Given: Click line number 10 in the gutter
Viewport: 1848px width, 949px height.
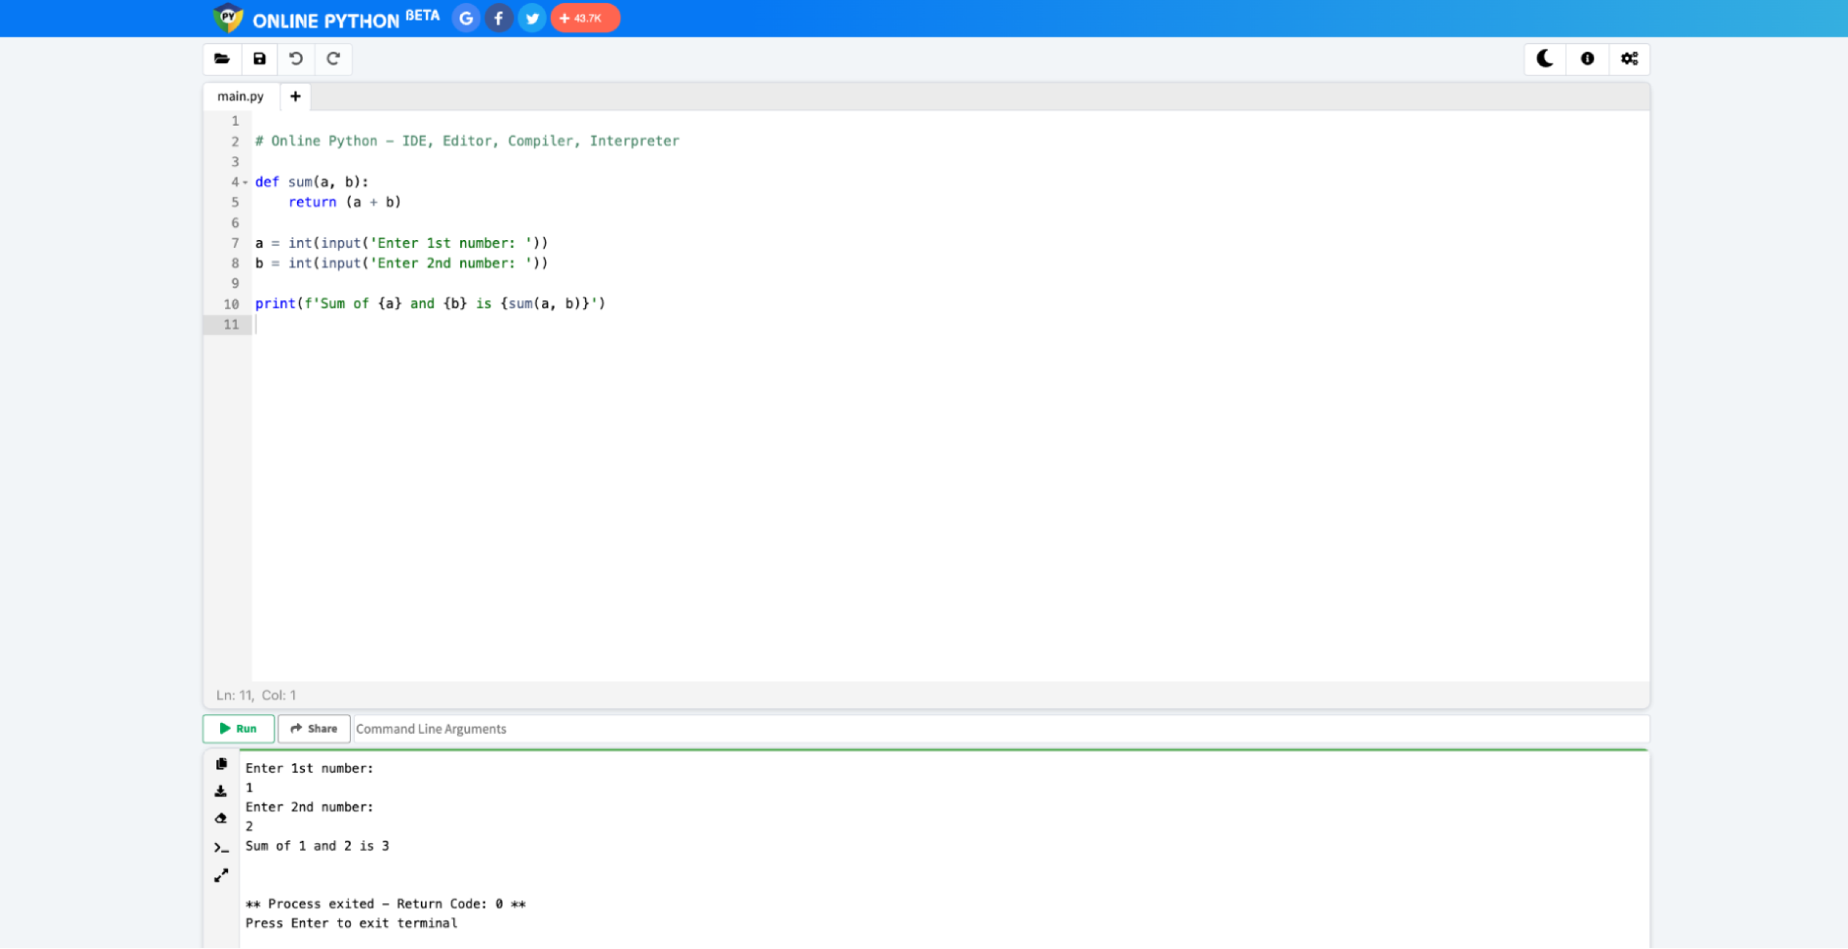Looking at the screenshot, I should point(231,304).
